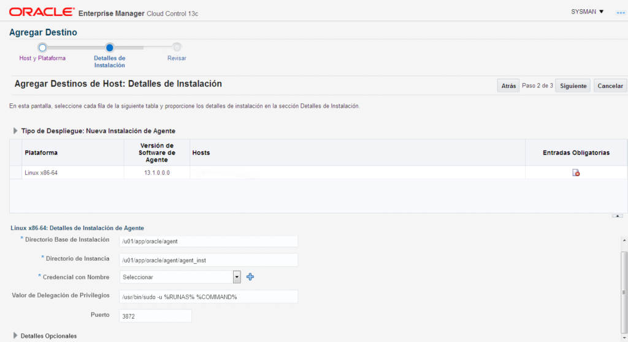Expand the Detalles Opcionales section
This screenshot has height=342, width=628.
15,336
